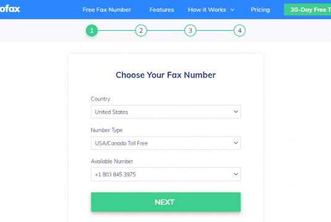This screenshot has height=222, width=331.
Task: Click the green NEXT button
Action: coord(166,202)
